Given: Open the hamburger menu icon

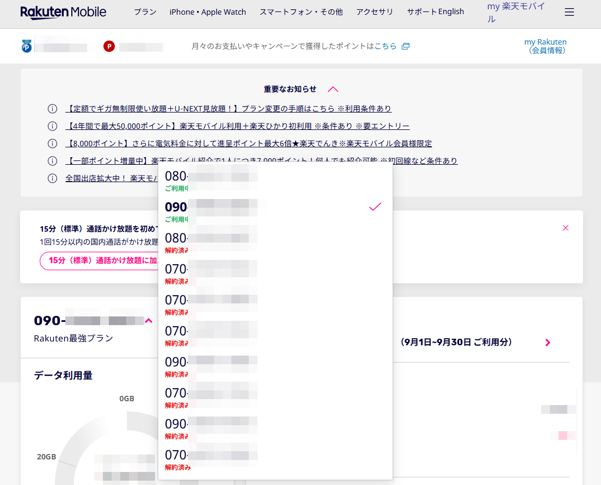Looking at the screenshot, I should click(569, 13).
